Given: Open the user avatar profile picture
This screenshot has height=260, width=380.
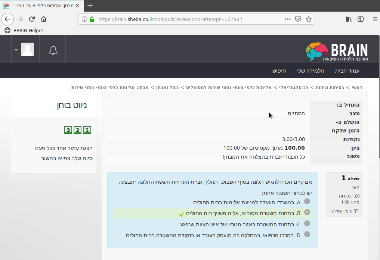Looking at the screenshot, I should 27,49.
